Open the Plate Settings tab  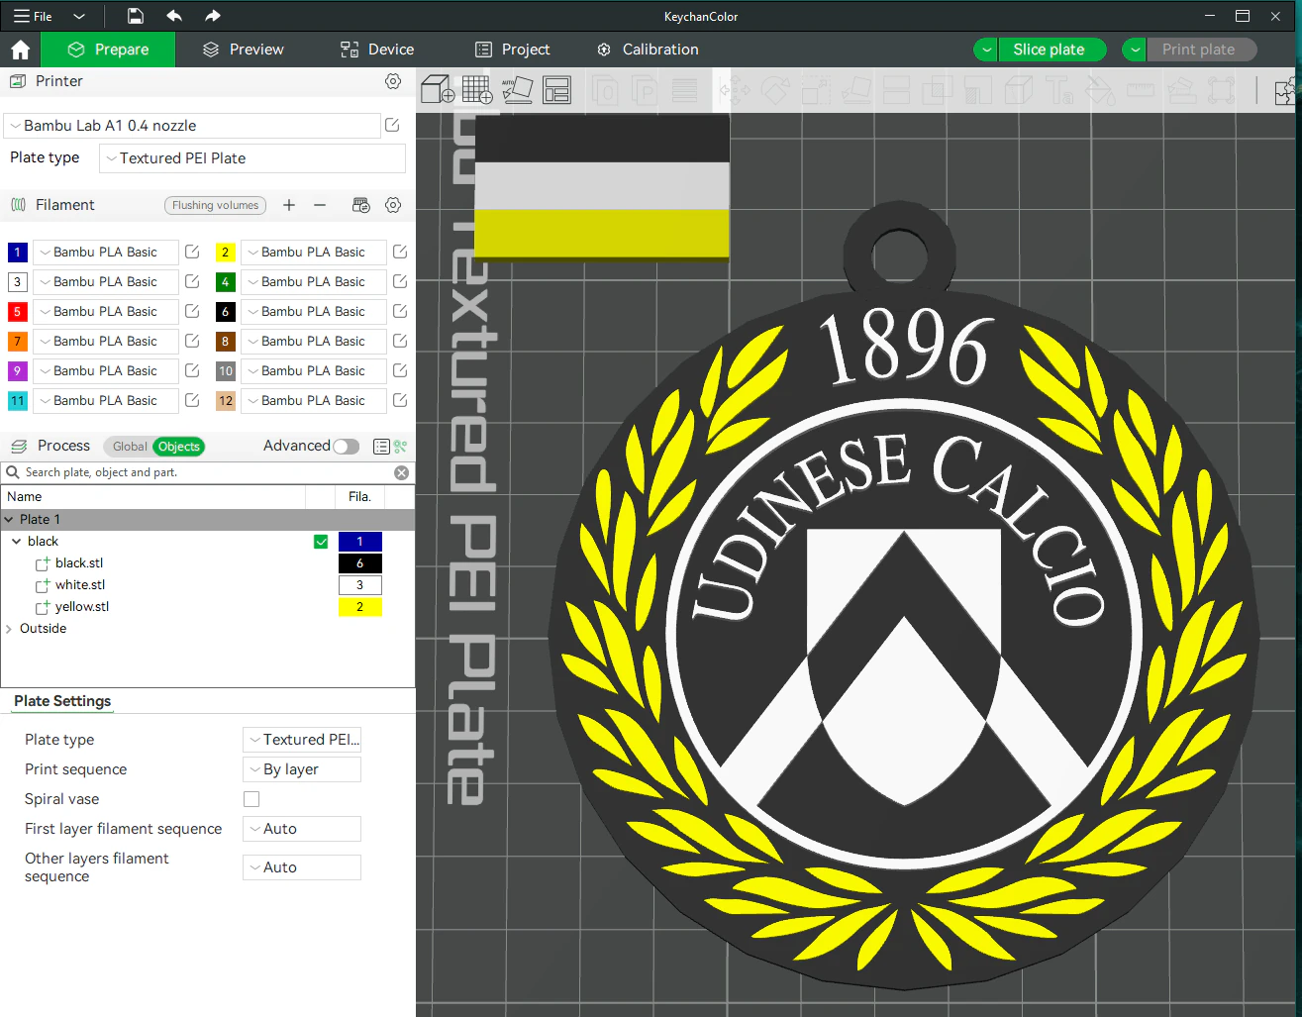coord(62,701)
